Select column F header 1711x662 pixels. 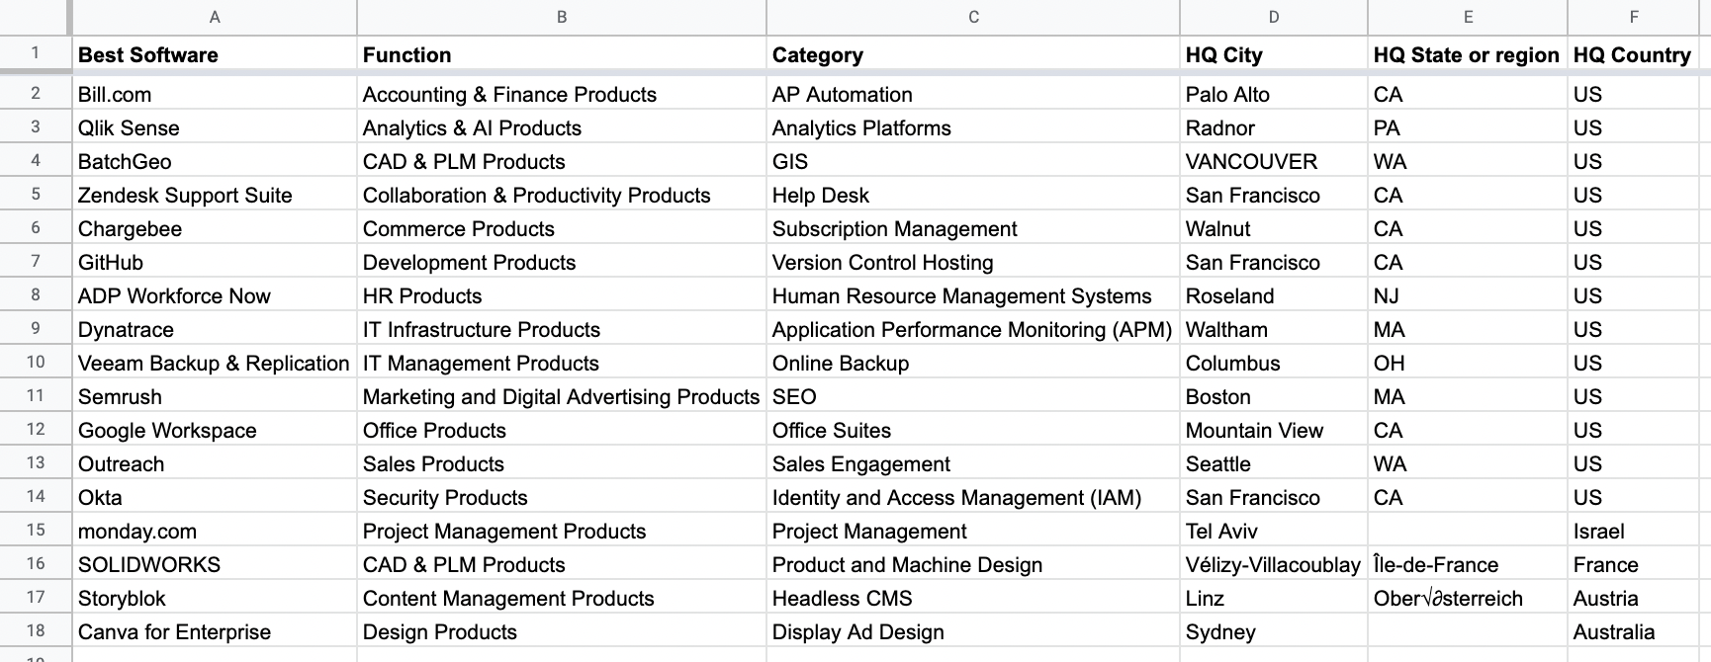(x=1633, y=17)
